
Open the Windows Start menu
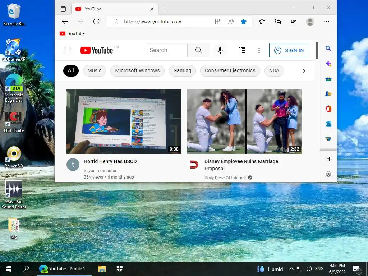(9, 269)
